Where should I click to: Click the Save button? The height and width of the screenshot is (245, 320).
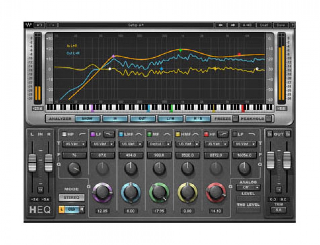pyautogui.click(x=281, y=25)
